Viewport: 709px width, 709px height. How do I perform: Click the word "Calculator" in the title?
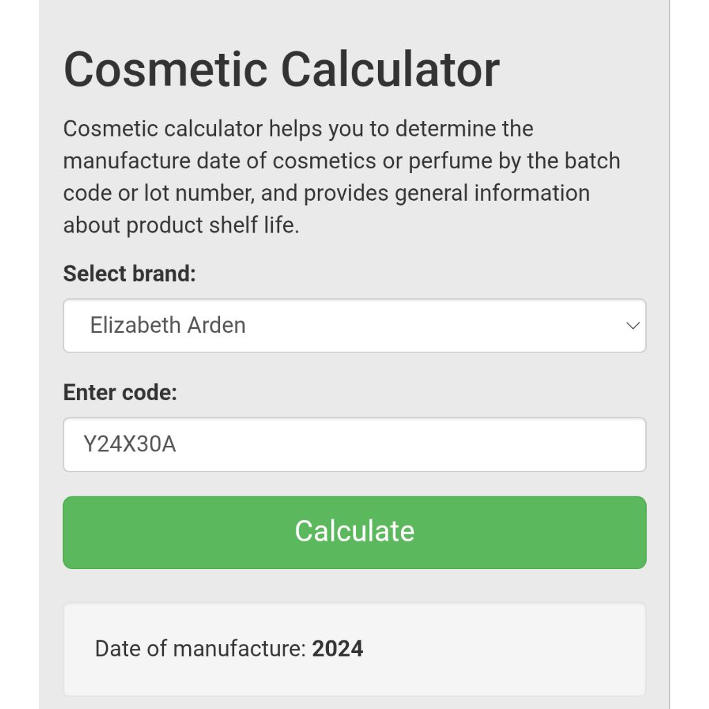(x=390, y=69)
